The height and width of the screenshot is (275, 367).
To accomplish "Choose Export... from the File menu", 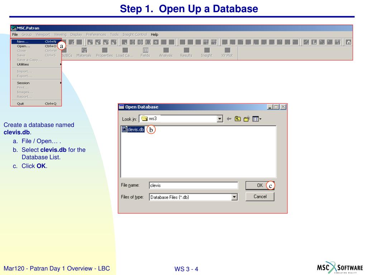I will pos(36,76).
